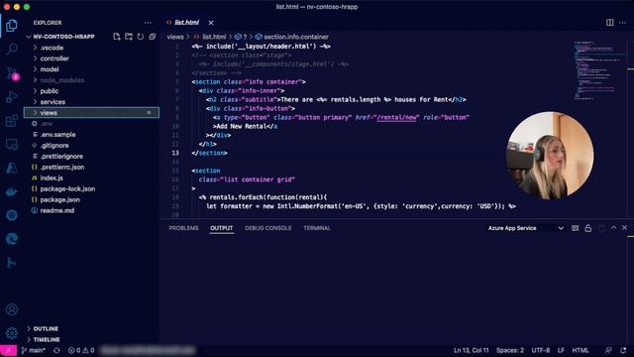The image size is (634, 357).
Task: Split the editor to the right
Action: click(x=610, y=23)
